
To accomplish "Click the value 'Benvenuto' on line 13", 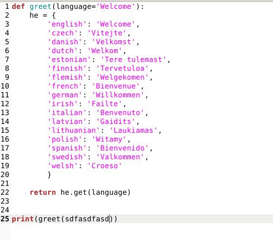I will pos(120,113).
